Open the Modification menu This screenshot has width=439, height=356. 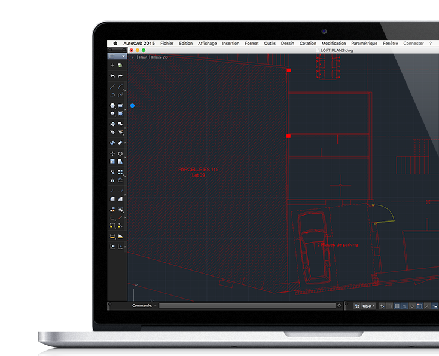(334, 44)
